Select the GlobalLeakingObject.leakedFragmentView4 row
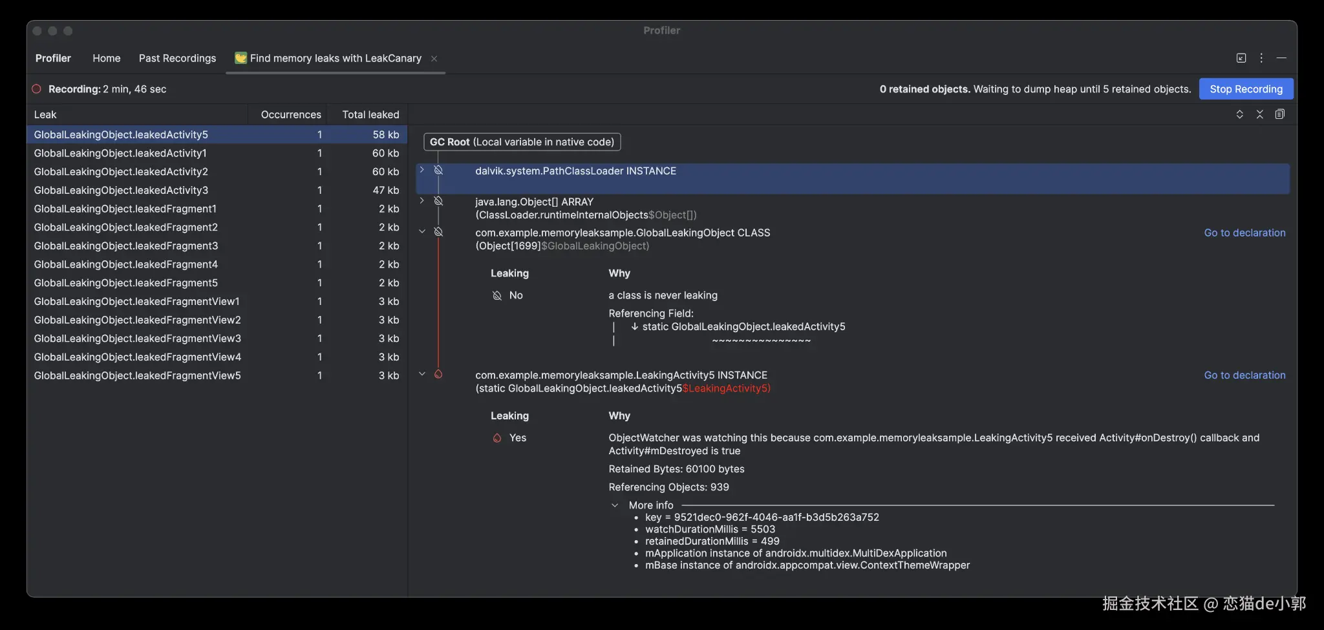Image resolution: width=1324 pixels, height=630 pixels. point(217,357)
